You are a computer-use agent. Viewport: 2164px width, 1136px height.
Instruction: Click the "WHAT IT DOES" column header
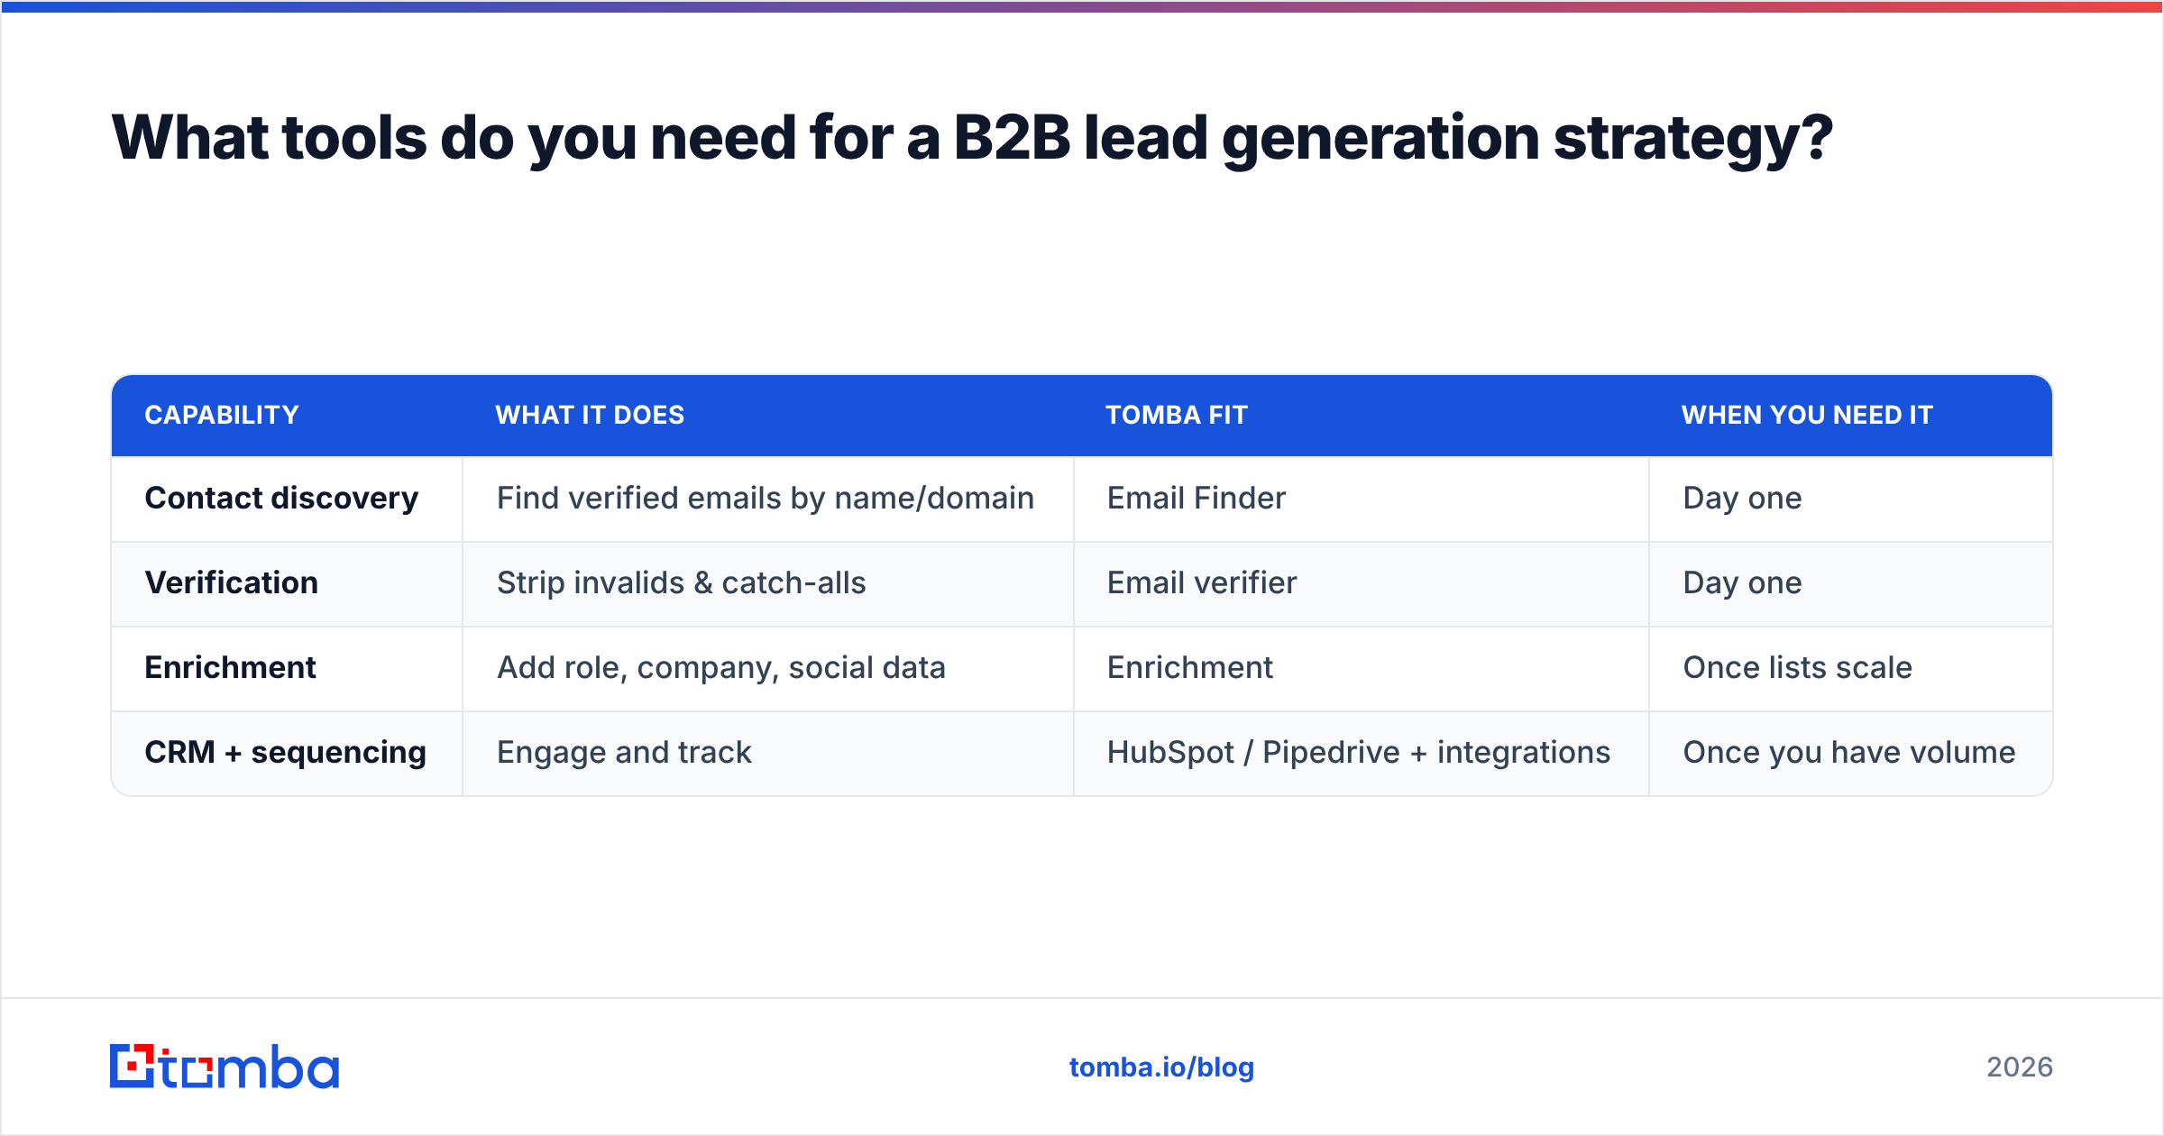pyautogui.click(x=590, y=415)
